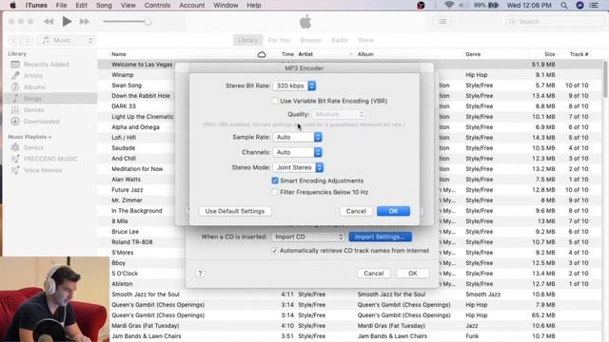Sort songs by the Genre column header

point(473,54)
